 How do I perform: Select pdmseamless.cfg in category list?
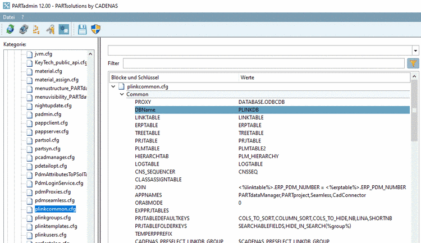pos(55,200)
